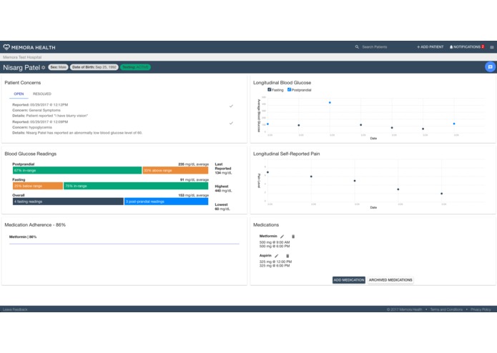Click the Metformin | 86% adherence label
The image size is (497, 353).
(23, 237)
